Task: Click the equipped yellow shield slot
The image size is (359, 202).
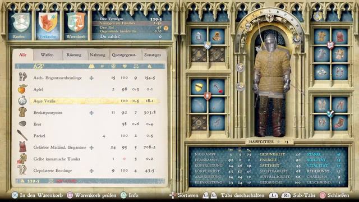Action: 199,88
